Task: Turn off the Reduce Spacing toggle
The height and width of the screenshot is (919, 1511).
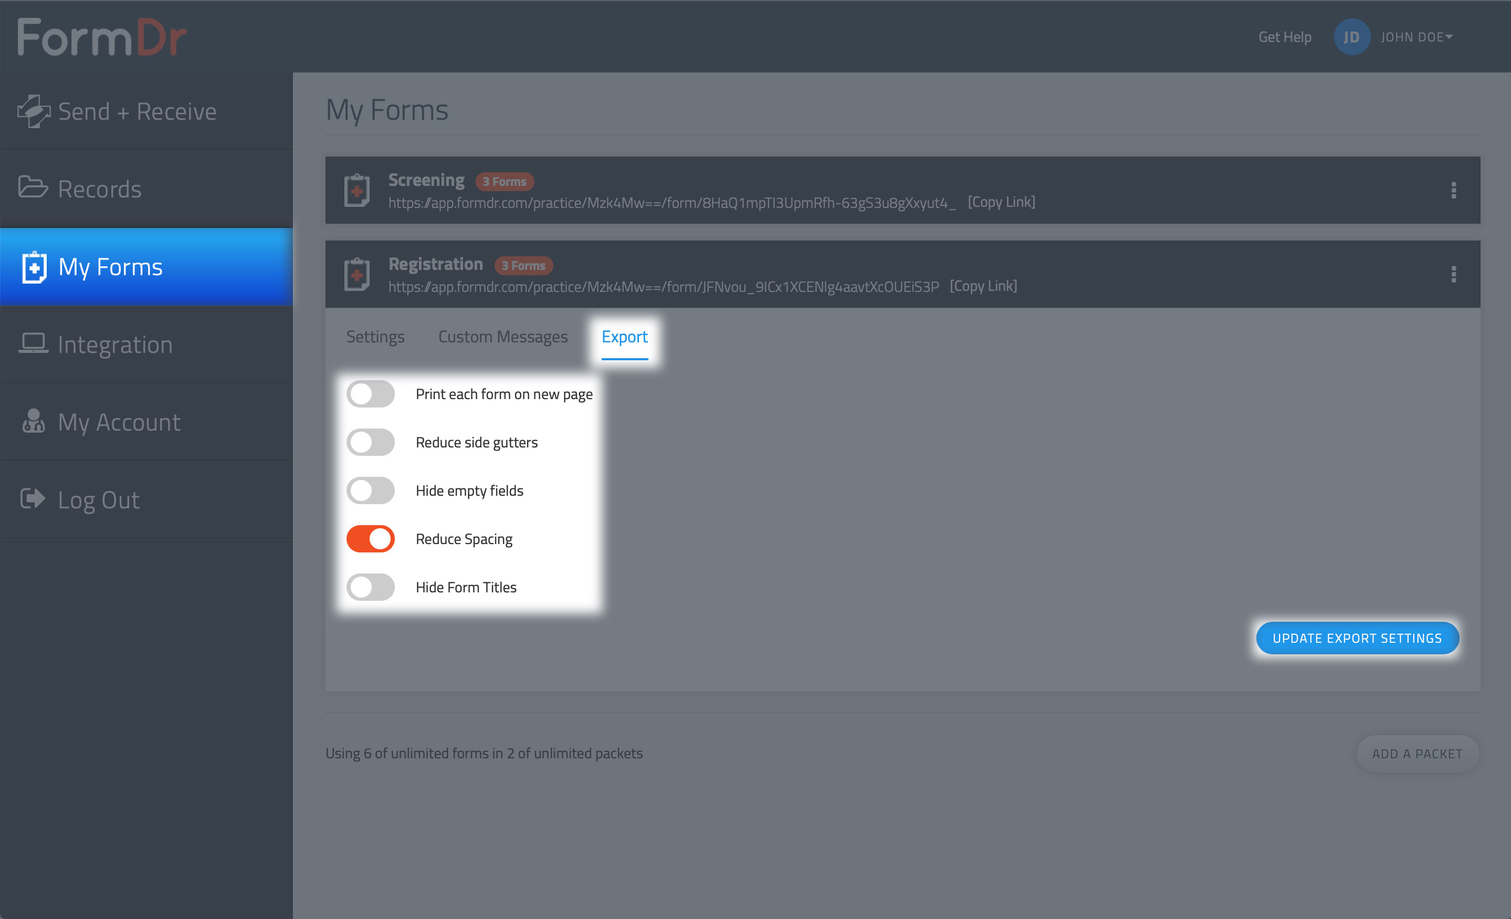Action: pyautogui.click(x=370, y=539)
